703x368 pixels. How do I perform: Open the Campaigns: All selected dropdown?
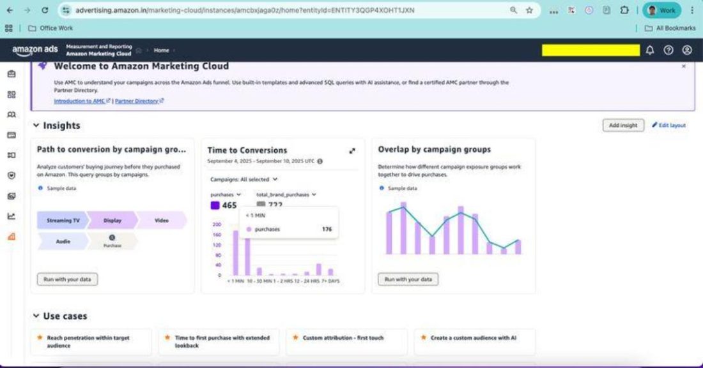[244, 179]
